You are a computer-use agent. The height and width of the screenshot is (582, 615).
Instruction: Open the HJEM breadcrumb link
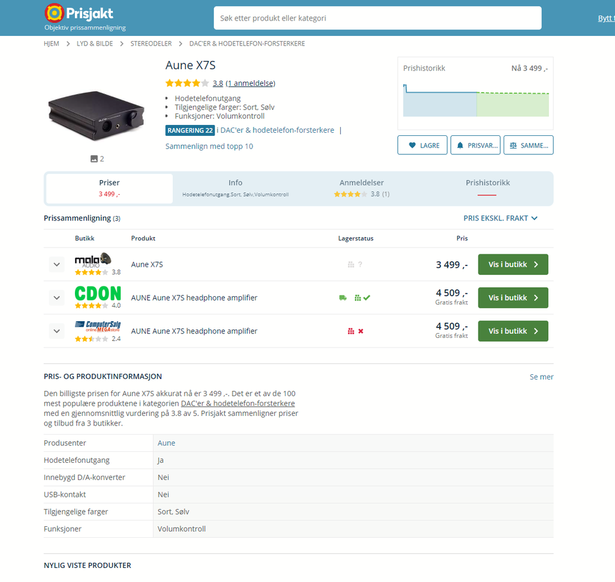point(51,44)
